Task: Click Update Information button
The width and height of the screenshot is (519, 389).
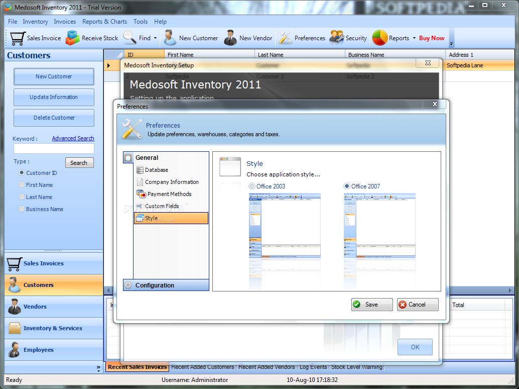Action: [x=54, y=97]
